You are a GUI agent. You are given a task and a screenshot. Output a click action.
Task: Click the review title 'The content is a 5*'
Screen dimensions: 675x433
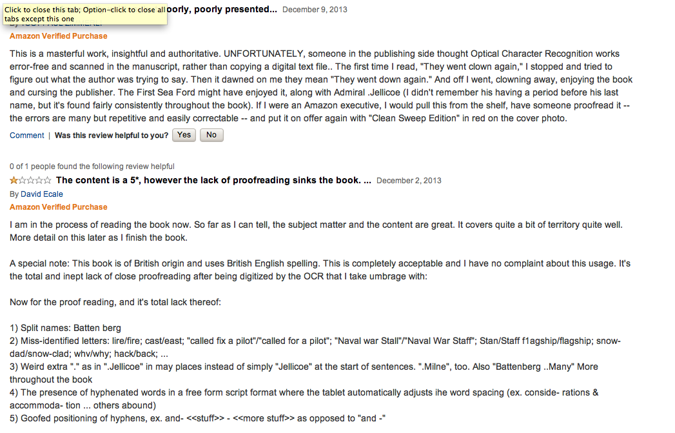tap(213, 180)
